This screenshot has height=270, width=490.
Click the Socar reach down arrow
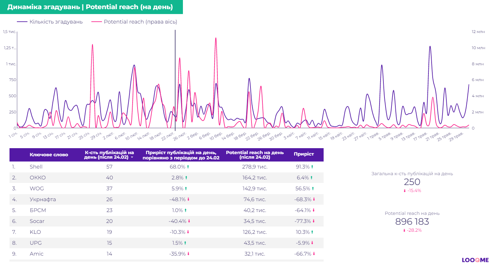click(314, 221)
